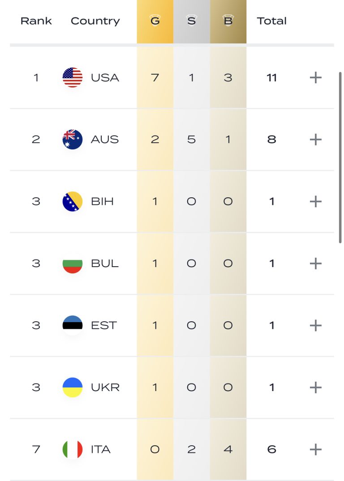Viewport: 344px width, 481px height.
Task: Click the bronze medal column header
Action: pos(228,21)
